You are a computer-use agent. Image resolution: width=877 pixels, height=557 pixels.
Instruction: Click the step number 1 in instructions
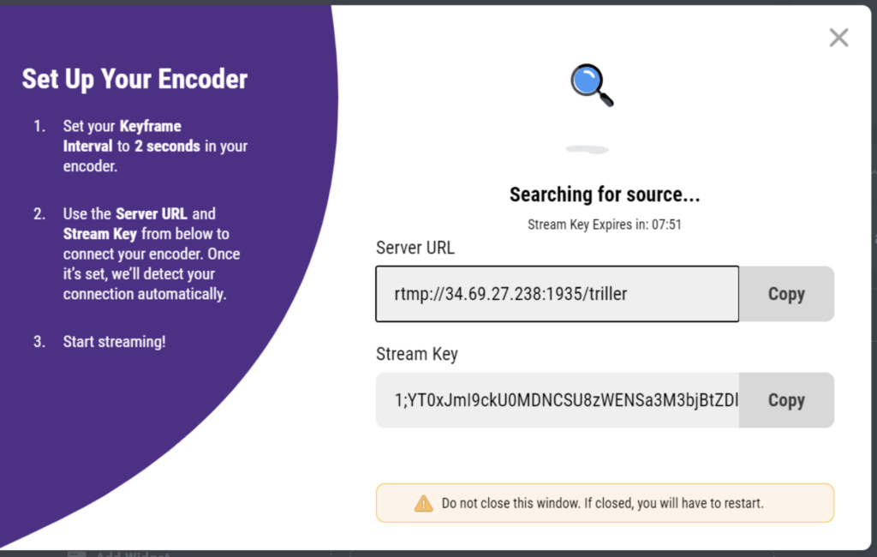pos(39,126)
